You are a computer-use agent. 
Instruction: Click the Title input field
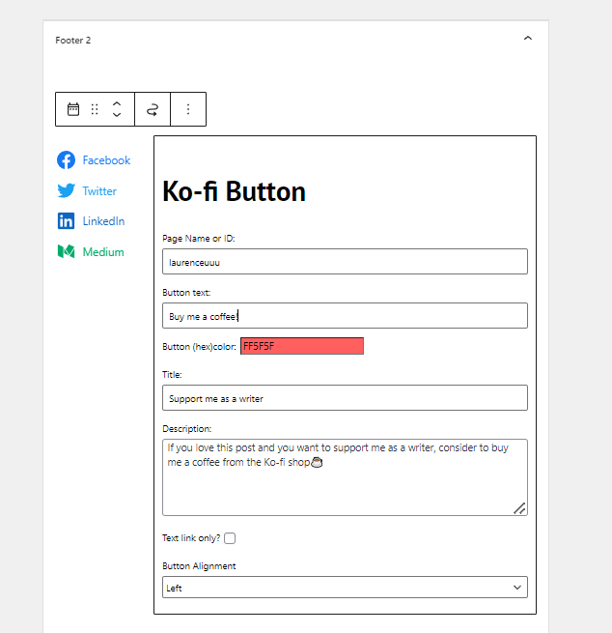click(345, 398)
